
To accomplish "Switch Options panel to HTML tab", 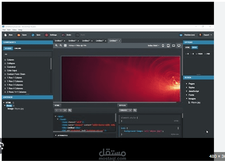I will click(187, 47).
